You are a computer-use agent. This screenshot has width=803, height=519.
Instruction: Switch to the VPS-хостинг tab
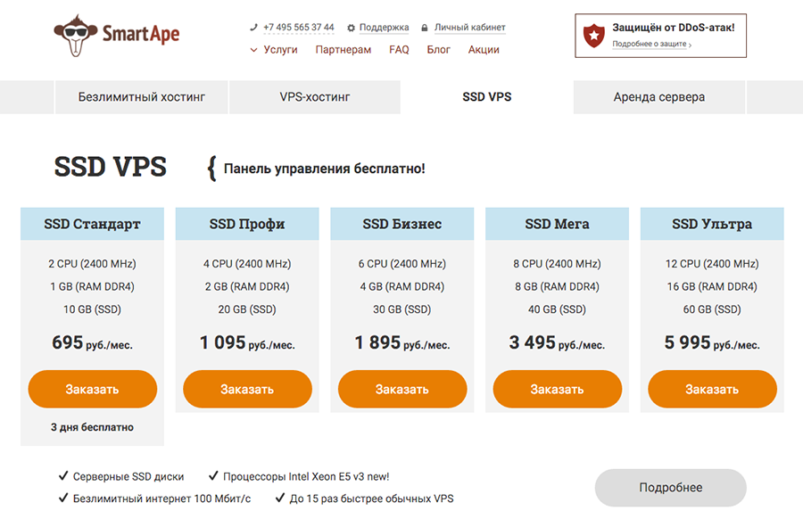coord(314,96)
